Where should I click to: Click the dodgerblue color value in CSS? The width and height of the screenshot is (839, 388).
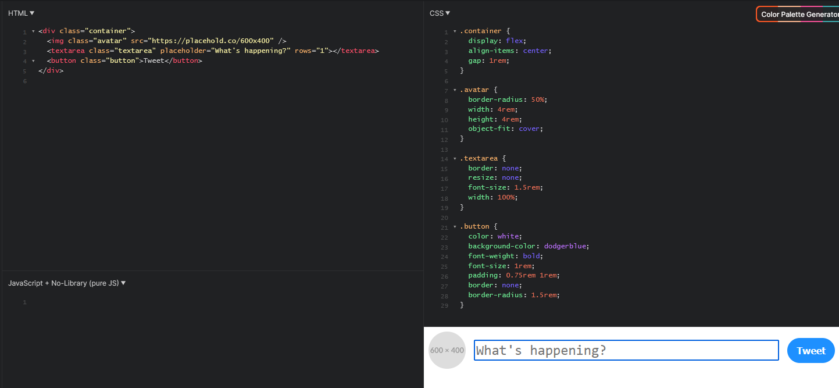[x=566, y=246]
